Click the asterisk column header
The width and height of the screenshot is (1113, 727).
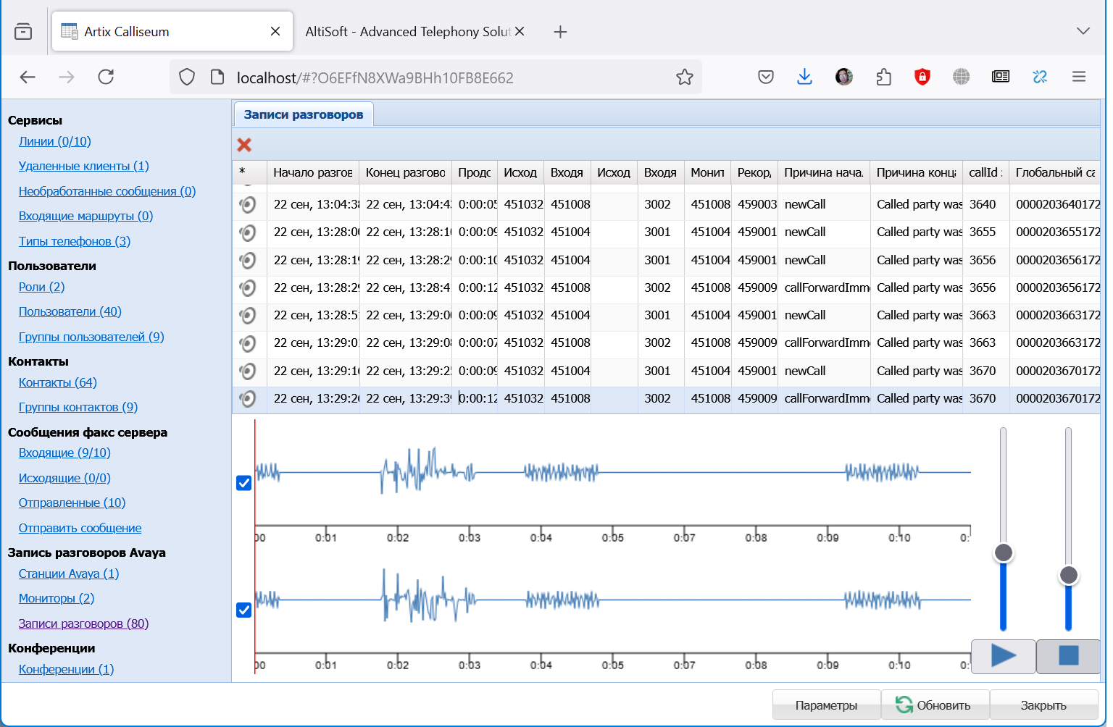(249, 172)
